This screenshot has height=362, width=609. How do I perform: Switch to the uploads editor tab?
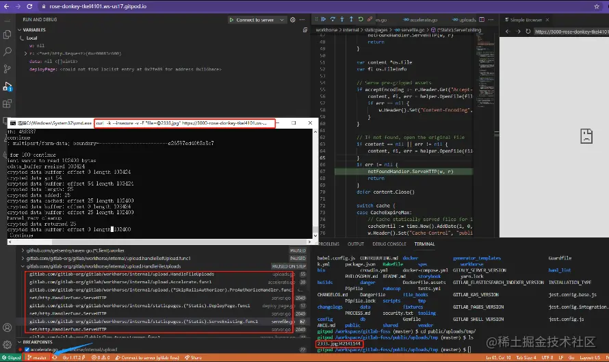click(465, 20)
